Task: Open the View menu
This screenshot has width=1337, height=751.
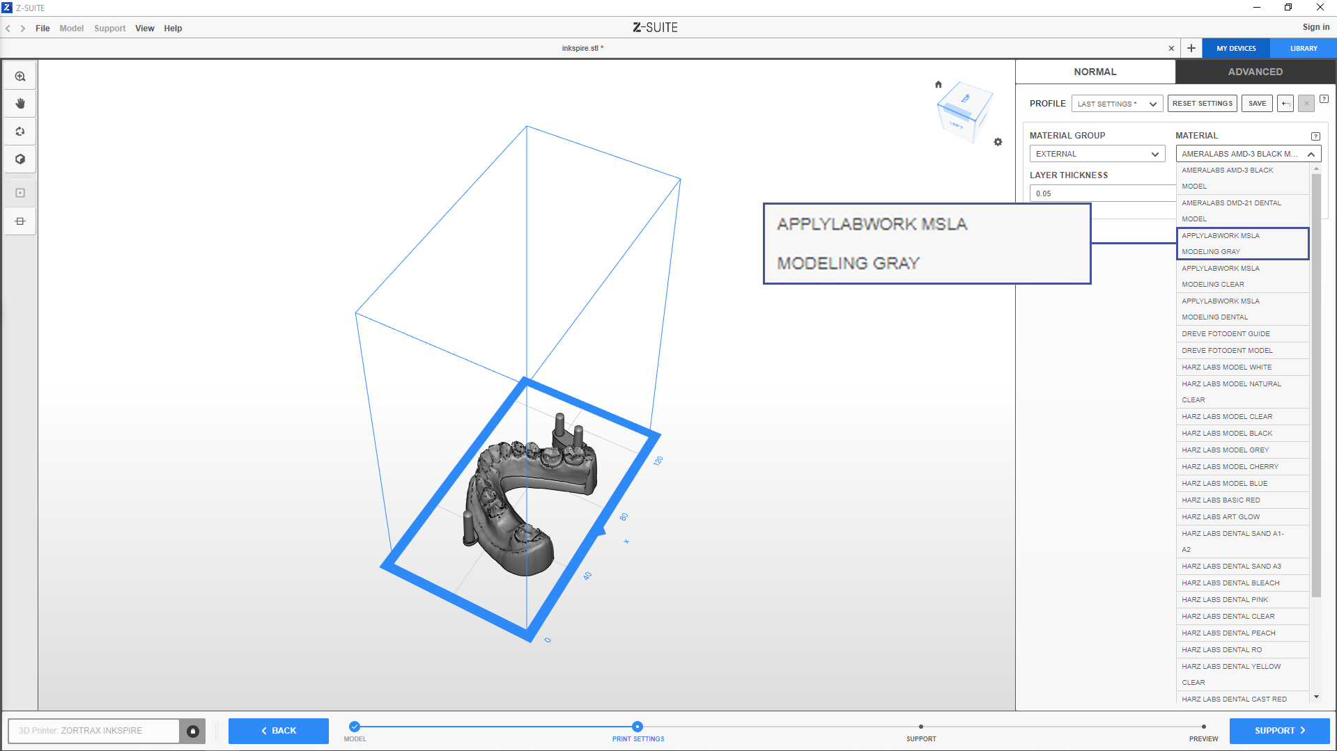Action: pyautogui.click(x=144, y=29)
